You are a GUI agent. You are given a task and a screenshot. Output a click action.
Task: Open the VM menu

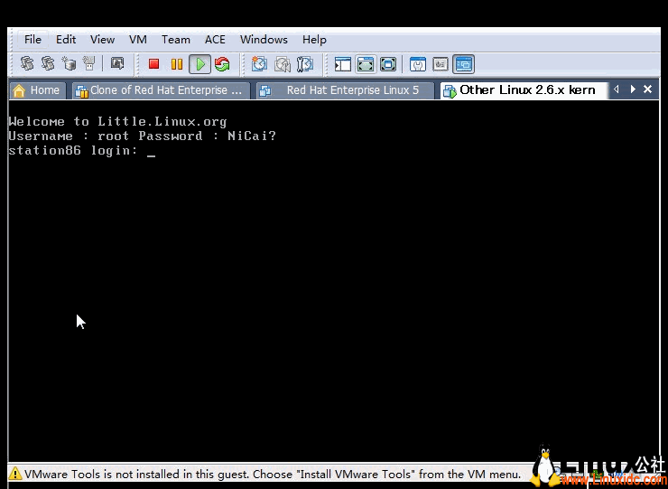point(137,40)
